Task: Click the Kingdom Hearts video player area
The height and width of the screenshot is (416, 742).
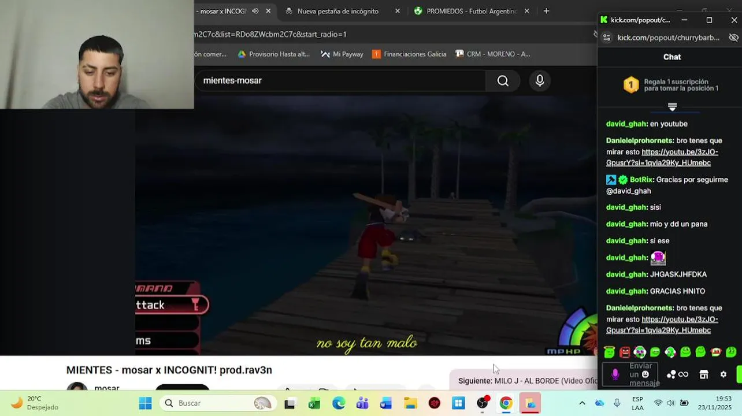Action: pos(366,225)
